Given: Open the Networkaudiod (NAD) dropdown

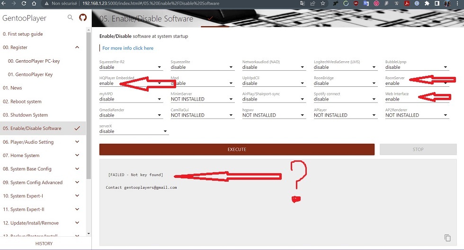Looking at the screenshot, I should tap(274, 67).
